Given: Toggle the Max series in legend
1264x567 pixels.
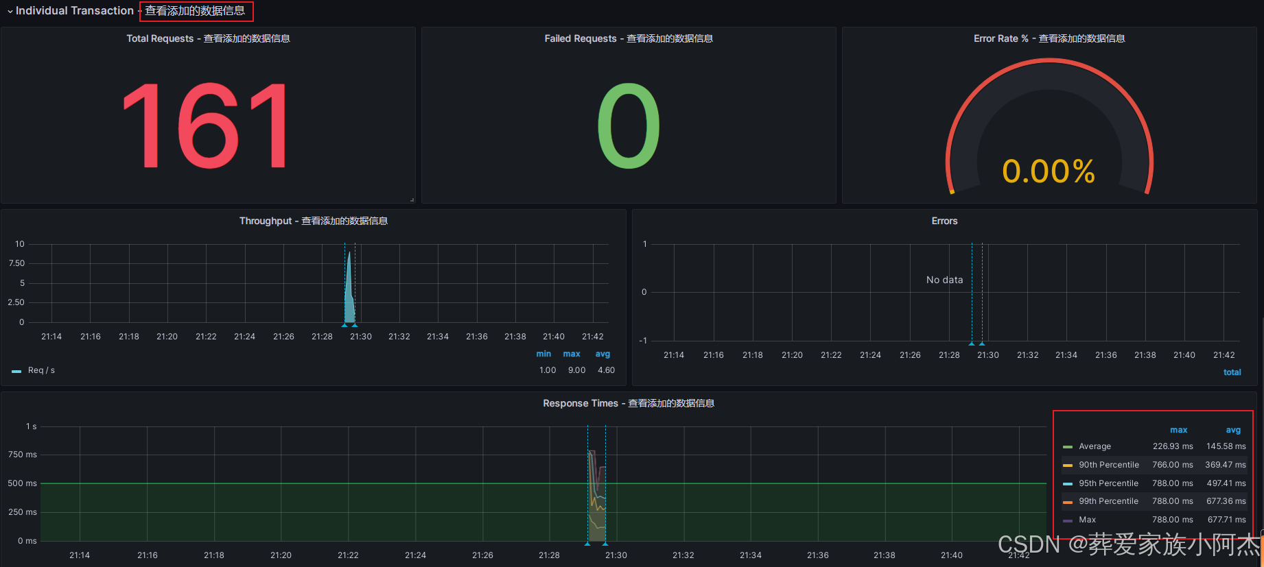Looking at the screenshot, I should click(1087, 520).
